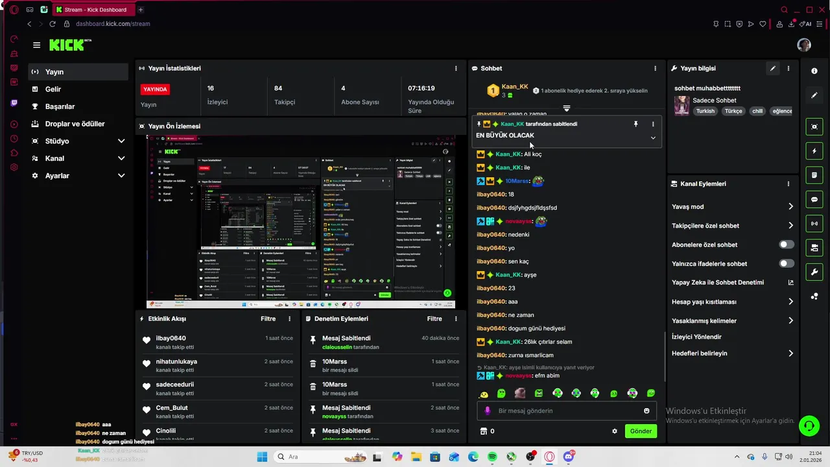
Task: Toggle Abonelere özel sohbet switch
Action: point(787,245)
